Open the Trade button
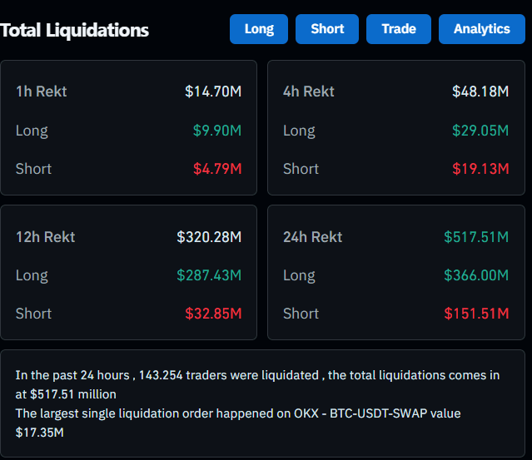 point(399,29)
